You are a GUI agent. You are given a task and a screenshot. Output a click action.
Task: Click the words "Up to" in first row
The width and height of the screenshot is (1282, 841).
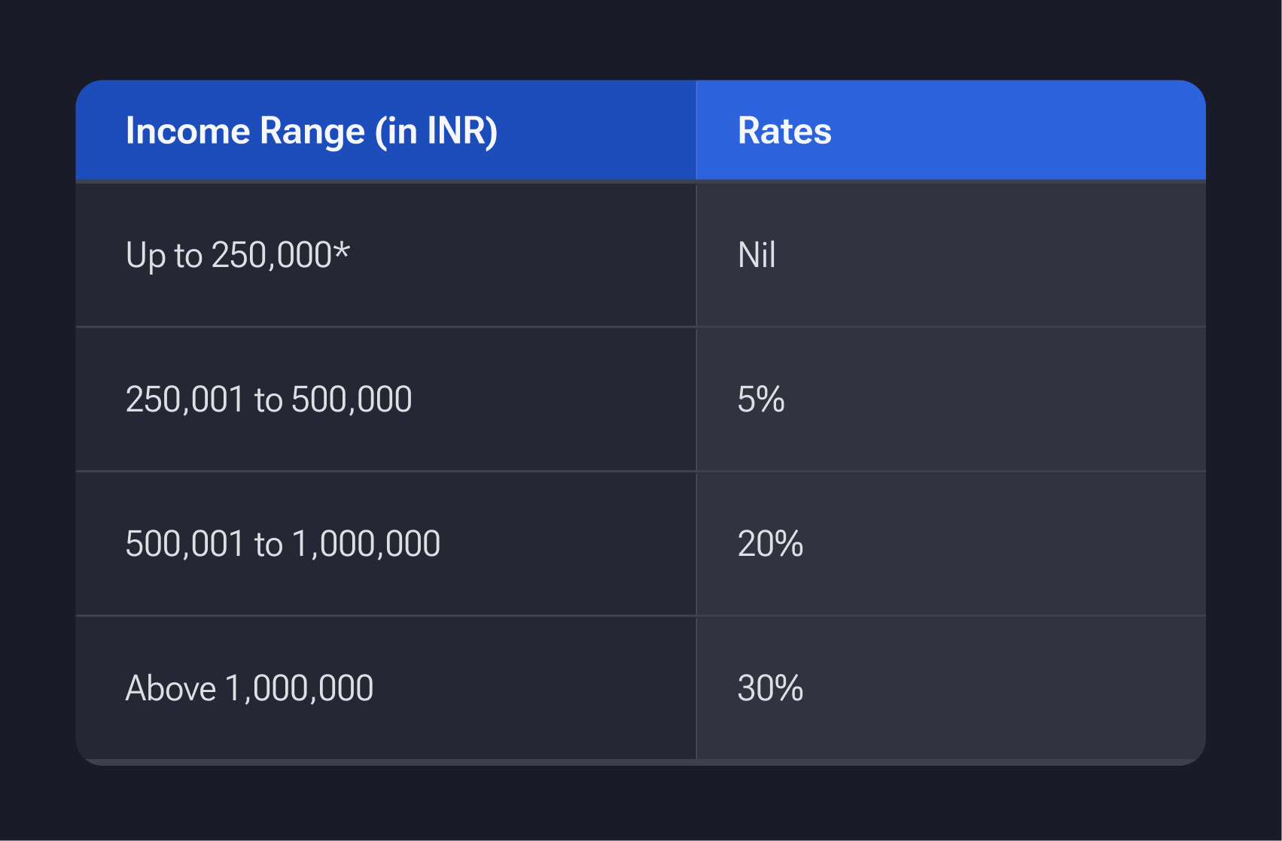[164, 255]
